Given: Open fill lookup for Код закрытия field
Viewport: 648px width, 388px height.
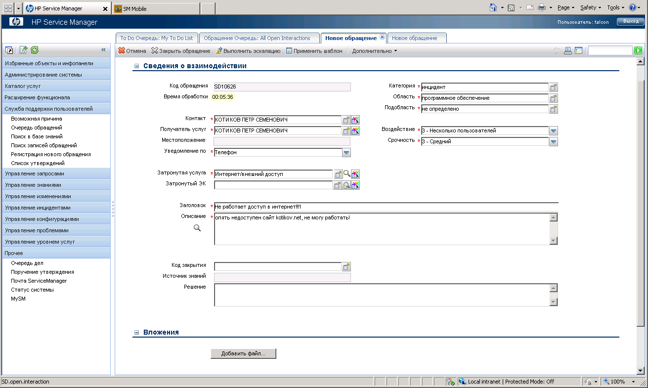Looking at the screenshot, I should [x=346, y=266].
